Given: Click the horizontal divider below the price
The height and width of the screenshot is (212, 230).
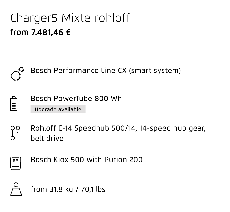Looking at the screenshot, I should (115, 51).
